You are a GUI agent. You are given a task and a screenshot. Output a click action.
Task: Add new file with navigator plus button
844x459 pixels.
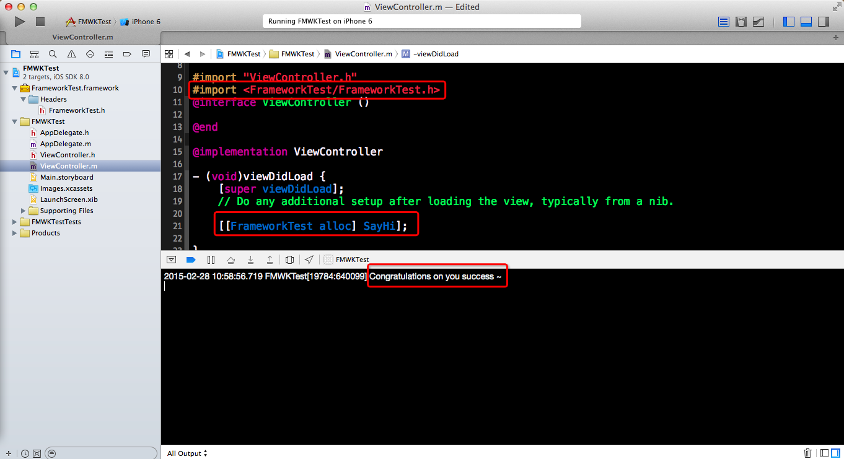click(x=8, y=453)
